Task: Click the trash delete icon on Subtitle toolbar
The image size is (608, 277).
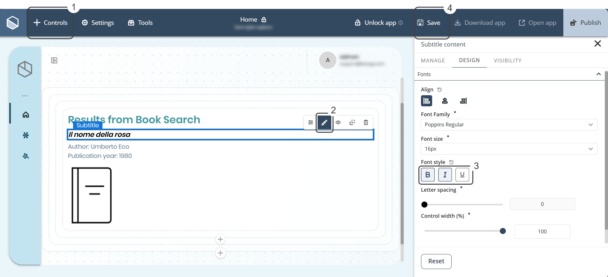Action: tap(366, 123)
